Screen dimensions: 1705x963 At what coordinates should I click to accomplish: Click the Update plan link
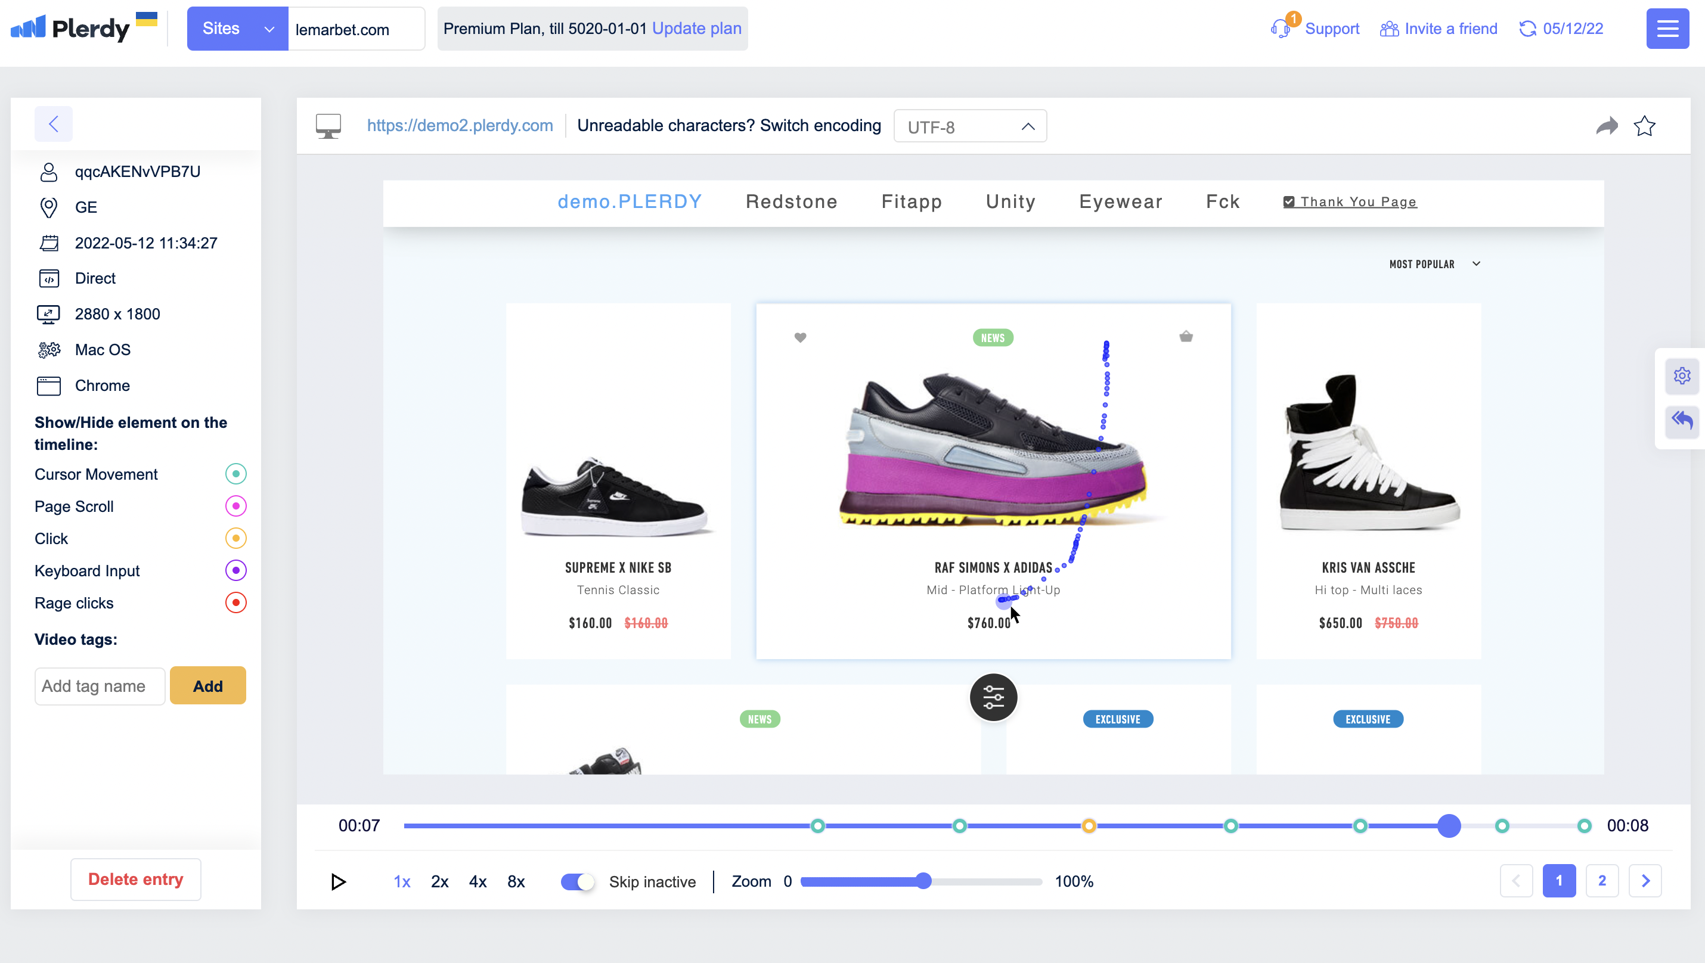tap(696, 29)
